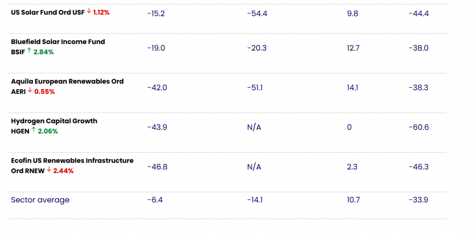
Task: Open the Bluefield Solar Income Fund link
Action: pyautogui.click(x=58, y=42)
